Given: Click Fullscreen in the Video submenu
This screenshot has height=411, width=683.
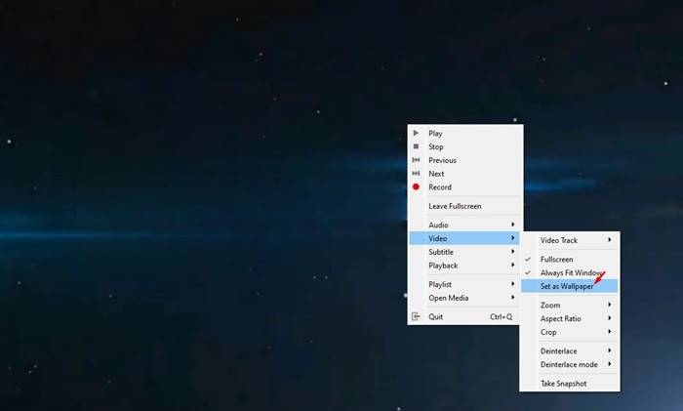Looking at the screenshot, I should (570, 260).
